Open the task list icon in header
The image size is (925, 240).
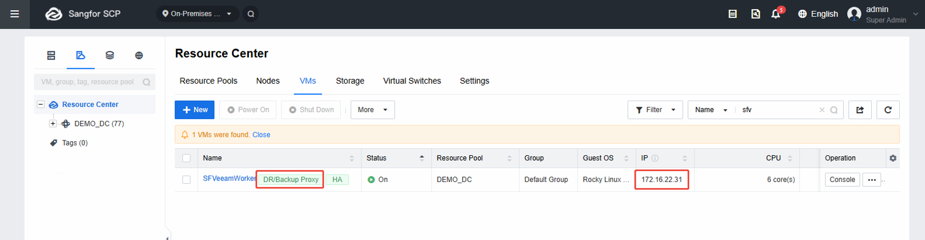click(x=732, y=14)
